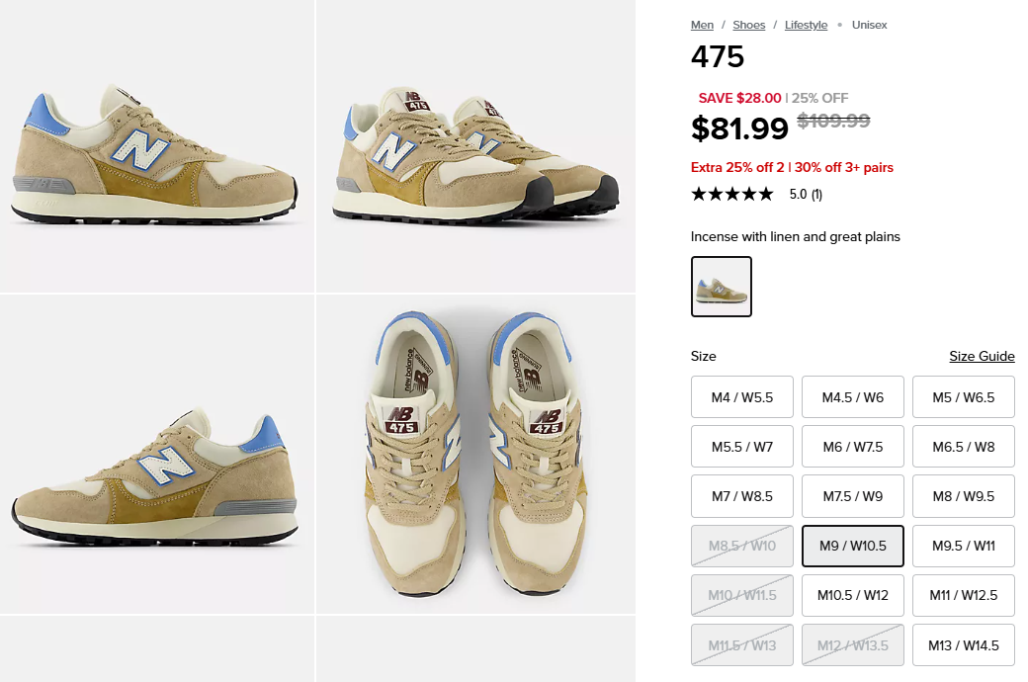Image resolution: width=1028 pixels, height=682 pixels.
Task: Select the highlighted M9 / W10.5 size
Action: (x=852, y=546)
